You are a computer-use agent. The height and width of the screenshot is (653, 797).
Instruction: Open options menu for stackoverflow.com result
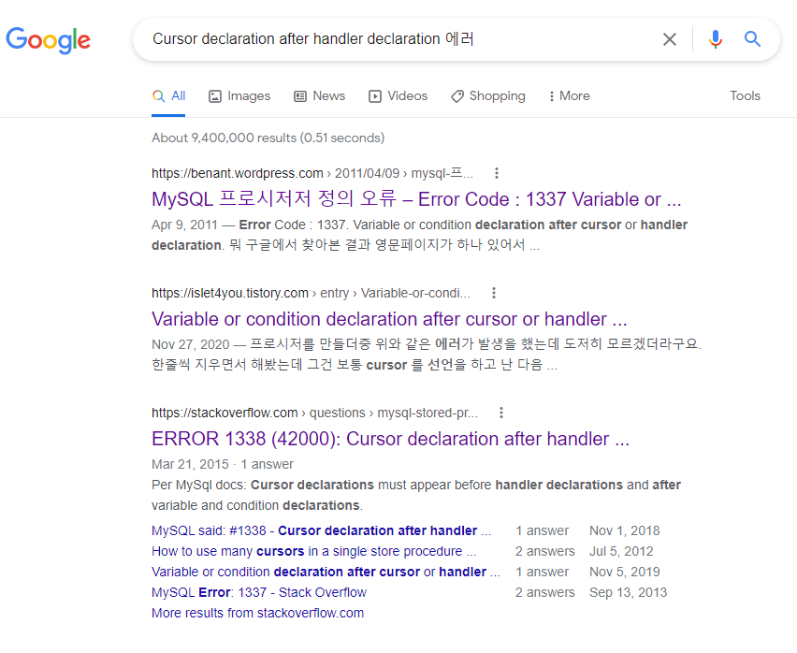pyautogui.click(x=501, y=413)
